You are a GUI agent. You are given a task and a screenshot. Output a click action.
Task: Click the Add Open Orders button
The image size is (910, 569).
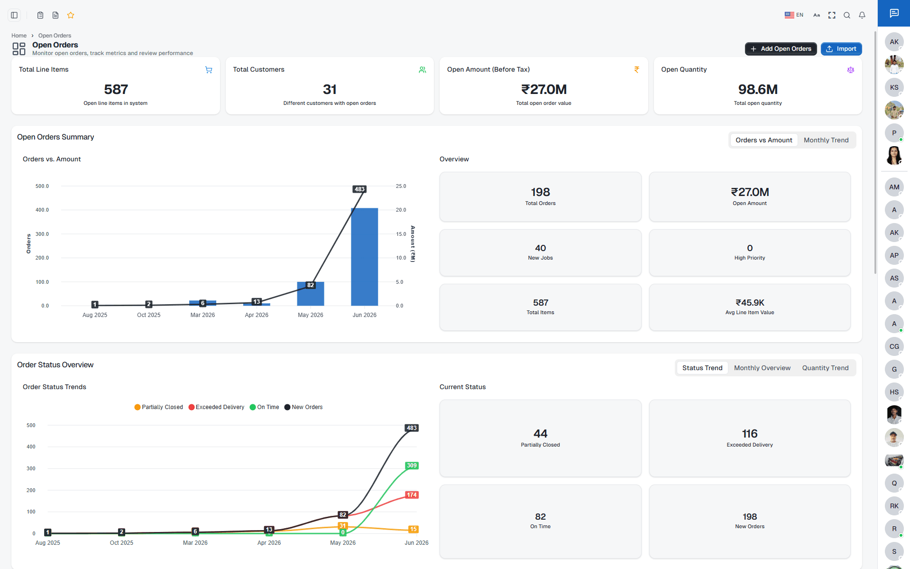pyautogui.click(x=781, y=49)
